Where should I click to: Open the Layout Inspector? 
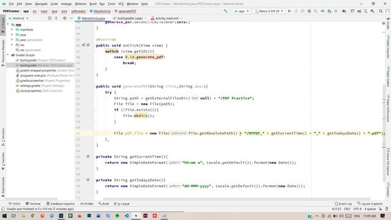[370, 204]
